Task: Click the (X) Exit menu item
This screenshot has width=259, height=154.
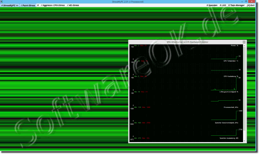Action: 251,5
